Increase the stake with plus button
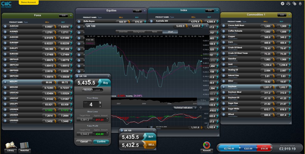 (100, 103)
